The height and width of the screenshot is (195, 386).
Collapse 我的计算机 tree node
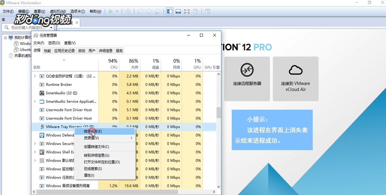click(x=5, y=38)
